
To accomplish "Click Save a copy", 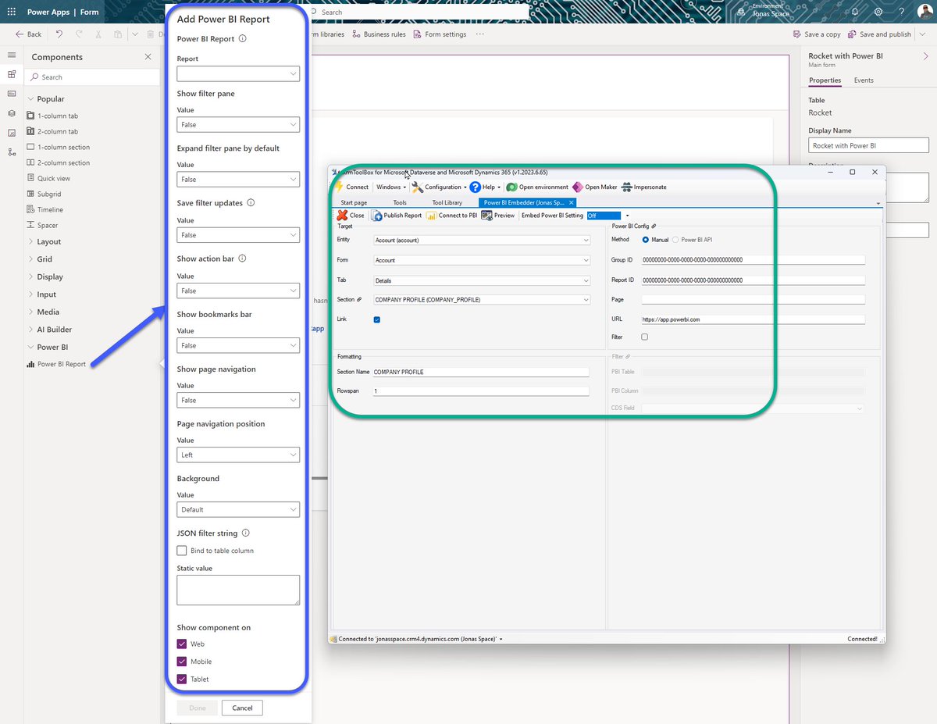I will click(817, 34).
